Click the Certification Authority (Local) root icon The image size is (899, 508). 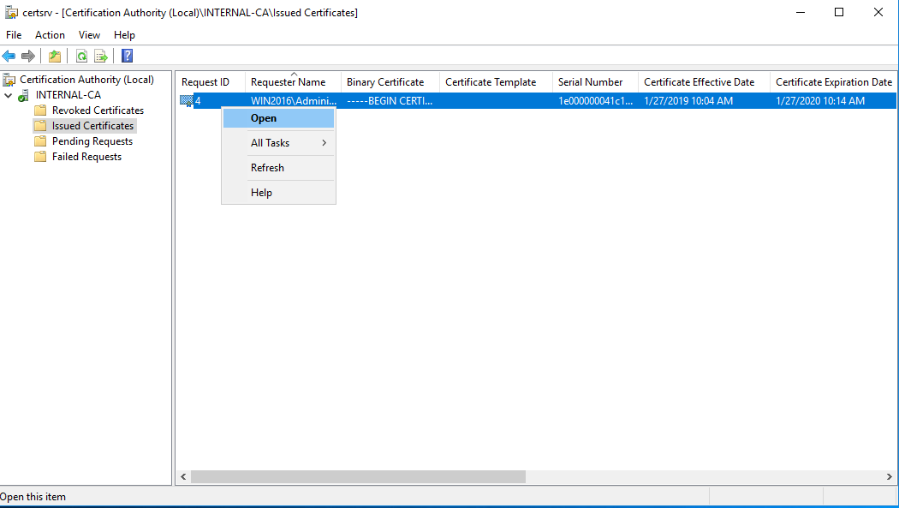tap(9, 80)
